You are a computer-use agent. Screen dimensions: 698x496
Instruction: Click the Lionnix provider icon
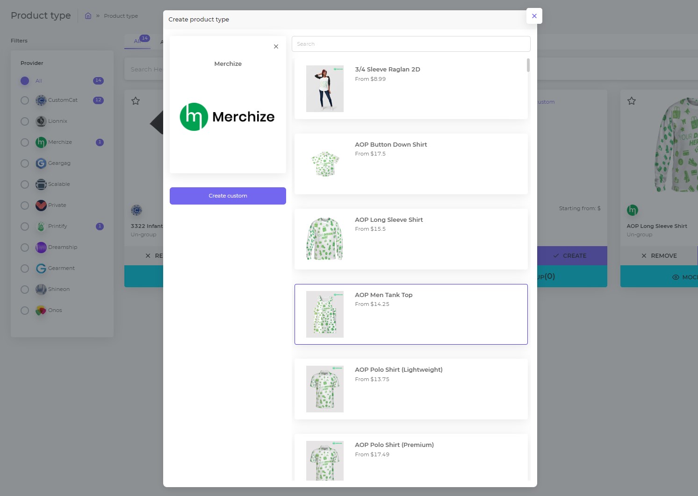coord(41,121)
